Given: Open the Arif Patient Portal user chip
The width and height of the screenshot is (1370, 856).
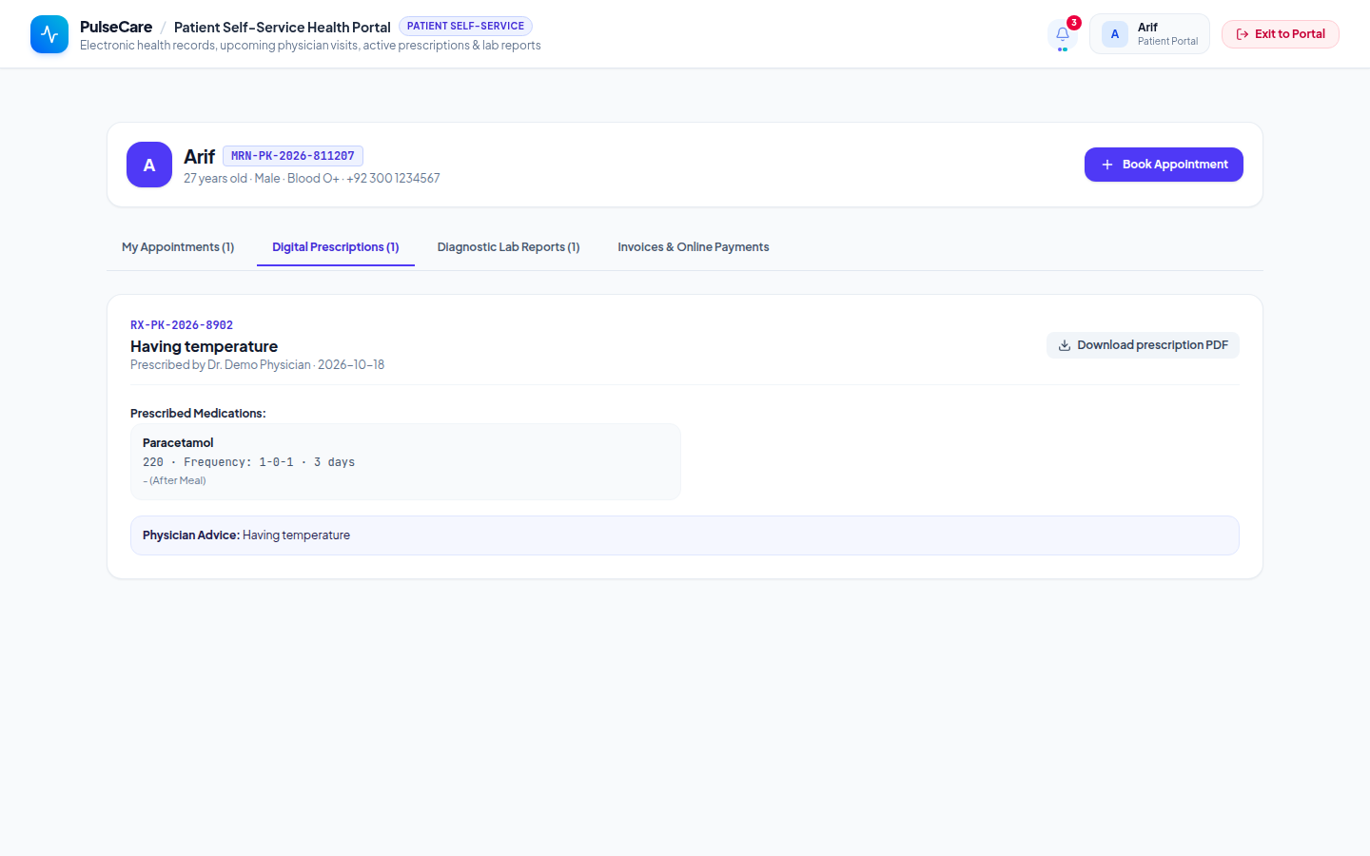Looking at the screenshot, I should tap(1149, 34).
